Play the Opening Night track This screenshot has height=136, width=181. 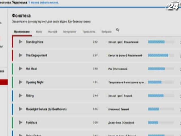21,82
